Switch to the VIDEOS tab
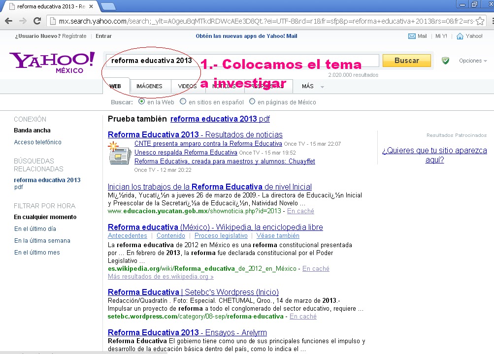 (188, 86)
